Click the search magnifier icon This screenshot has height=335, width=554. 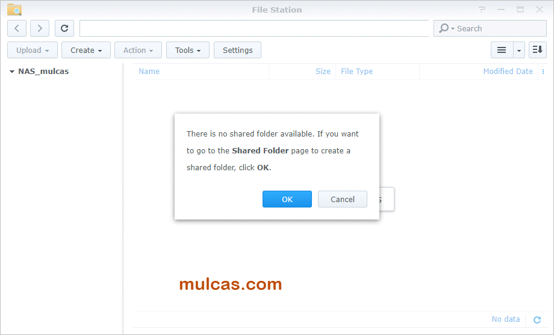(444, 28)
